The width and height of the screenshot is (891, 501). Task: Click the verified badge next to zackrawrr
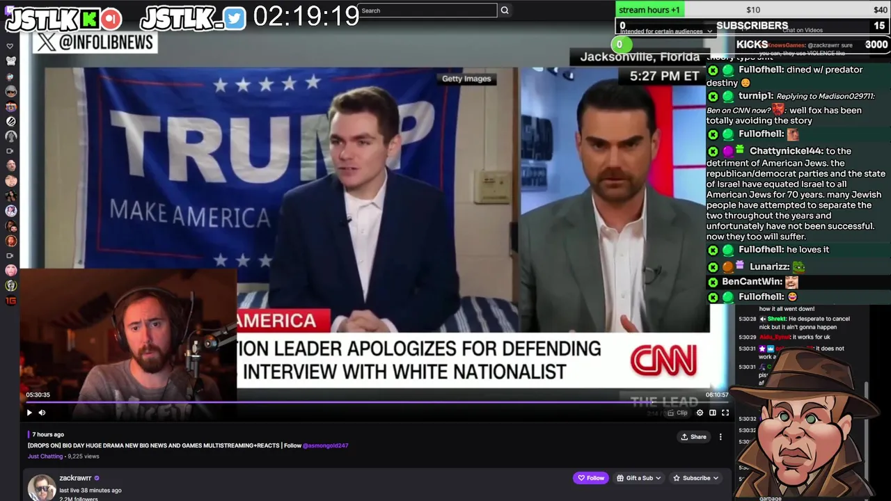pyautogui.click(x=97, y=478)
